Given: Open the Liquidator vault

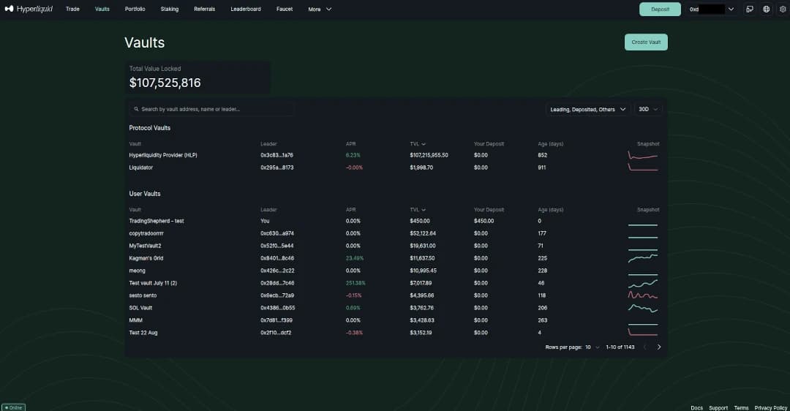Looking at the screenshot, I should pyautogui.click(x=141, y=167).
